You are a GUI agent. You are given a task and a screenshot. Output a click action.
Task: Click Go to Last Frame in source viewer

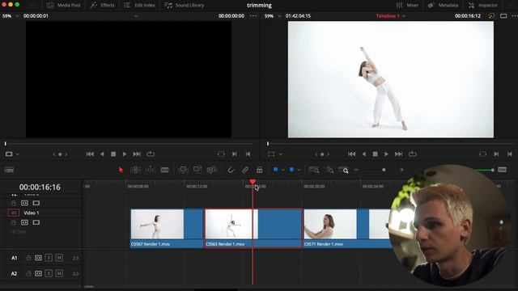(137, 154)
